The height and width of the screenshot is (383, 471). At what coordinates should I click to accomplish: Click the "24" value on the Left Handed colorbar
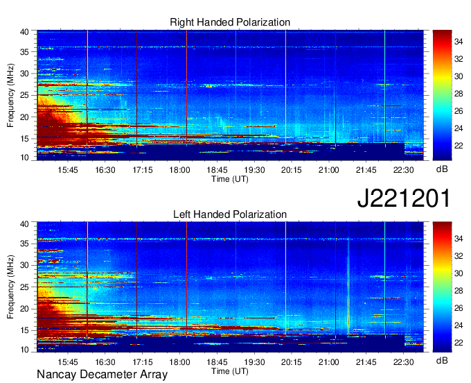[459, 325]
